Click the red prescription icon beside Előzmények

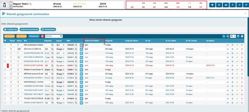click(x=42, y=36)
